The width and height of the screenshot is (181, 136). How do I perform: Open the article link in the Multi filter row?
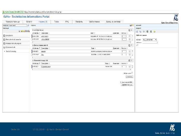(x=42, y=54)
